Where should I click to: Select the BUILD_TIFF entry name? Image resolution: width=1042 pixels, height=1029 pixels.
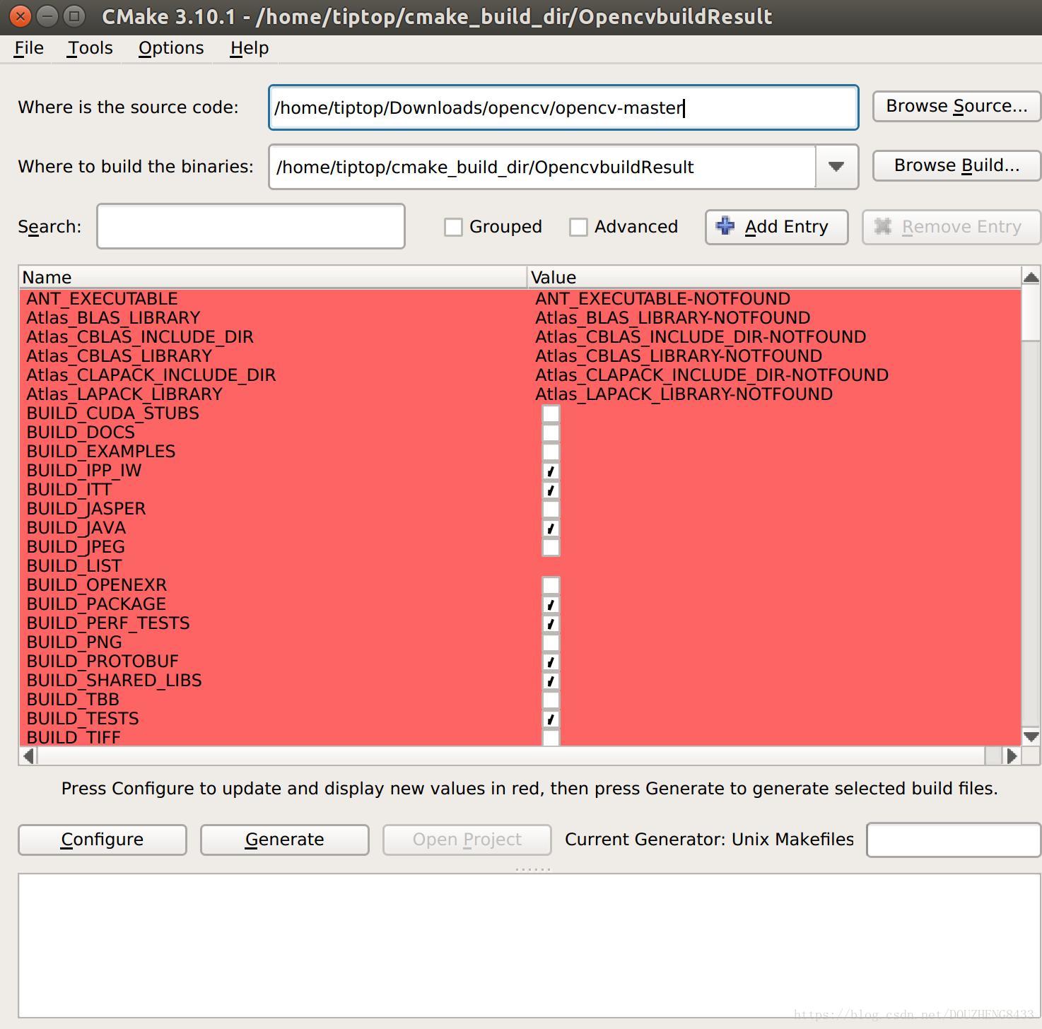pos(74,737)
